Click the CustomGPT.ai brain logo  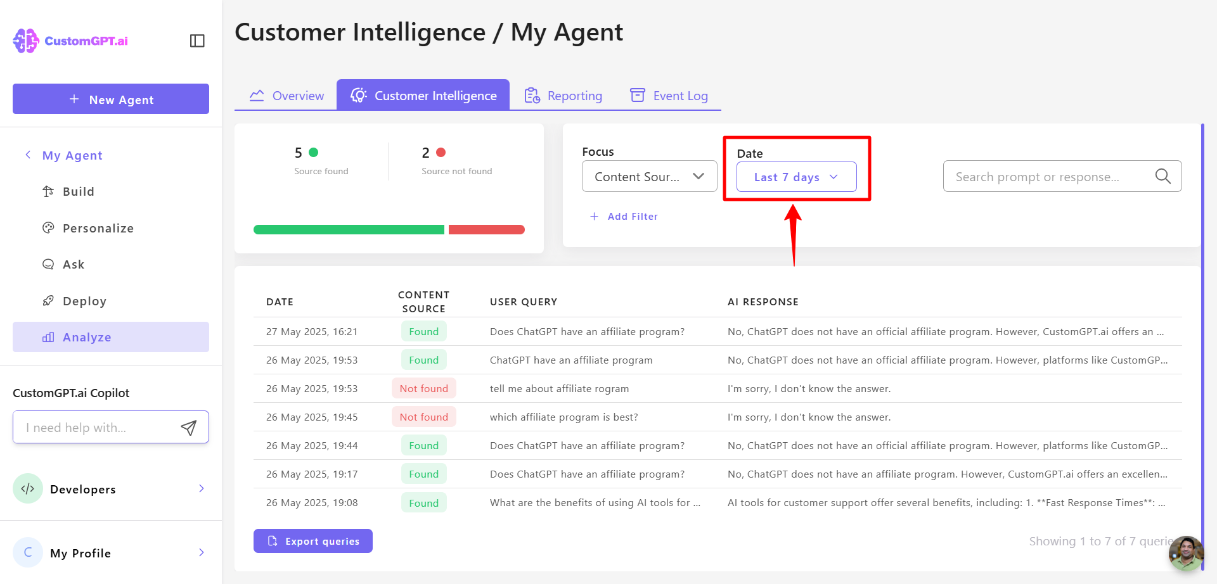pos(26,41)
